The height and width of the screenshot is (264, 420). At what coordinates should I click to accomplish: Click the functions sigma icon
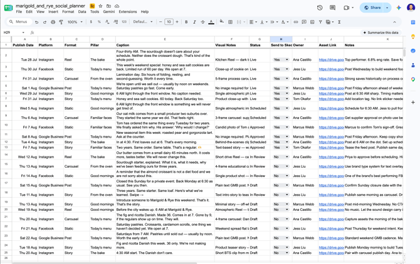click(x=339, y=22)
